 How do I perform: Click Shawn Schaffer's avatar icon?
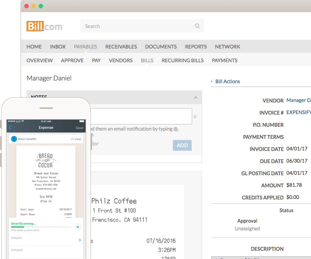(x=14, y=139)
